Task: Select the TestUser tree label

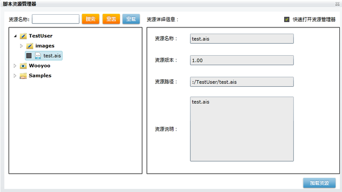Action: (41, 36)
